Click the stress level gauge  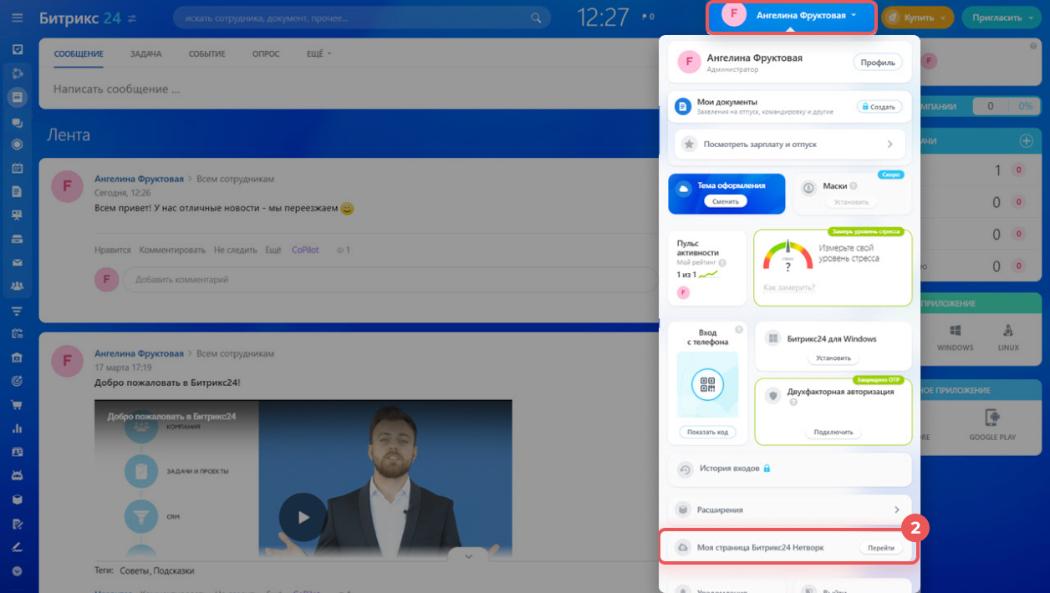point(787,256)
